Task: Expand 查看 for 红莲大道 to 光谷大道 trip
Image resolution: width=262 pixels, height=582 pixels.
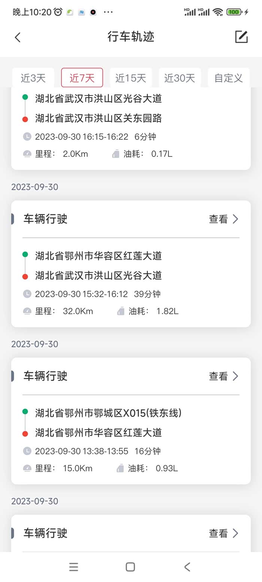Action: [x=223, y=219]
